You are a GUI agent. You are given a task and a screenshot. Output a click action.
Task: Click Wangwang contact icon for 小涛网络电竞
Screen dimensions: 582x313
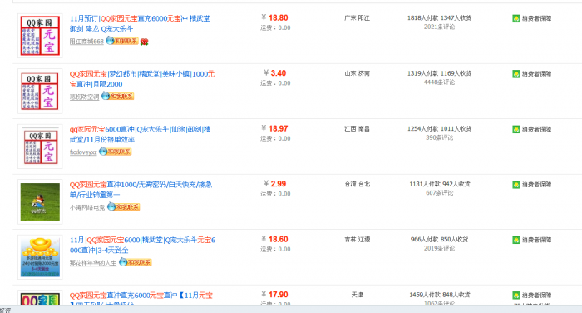[x=123, y=206]
